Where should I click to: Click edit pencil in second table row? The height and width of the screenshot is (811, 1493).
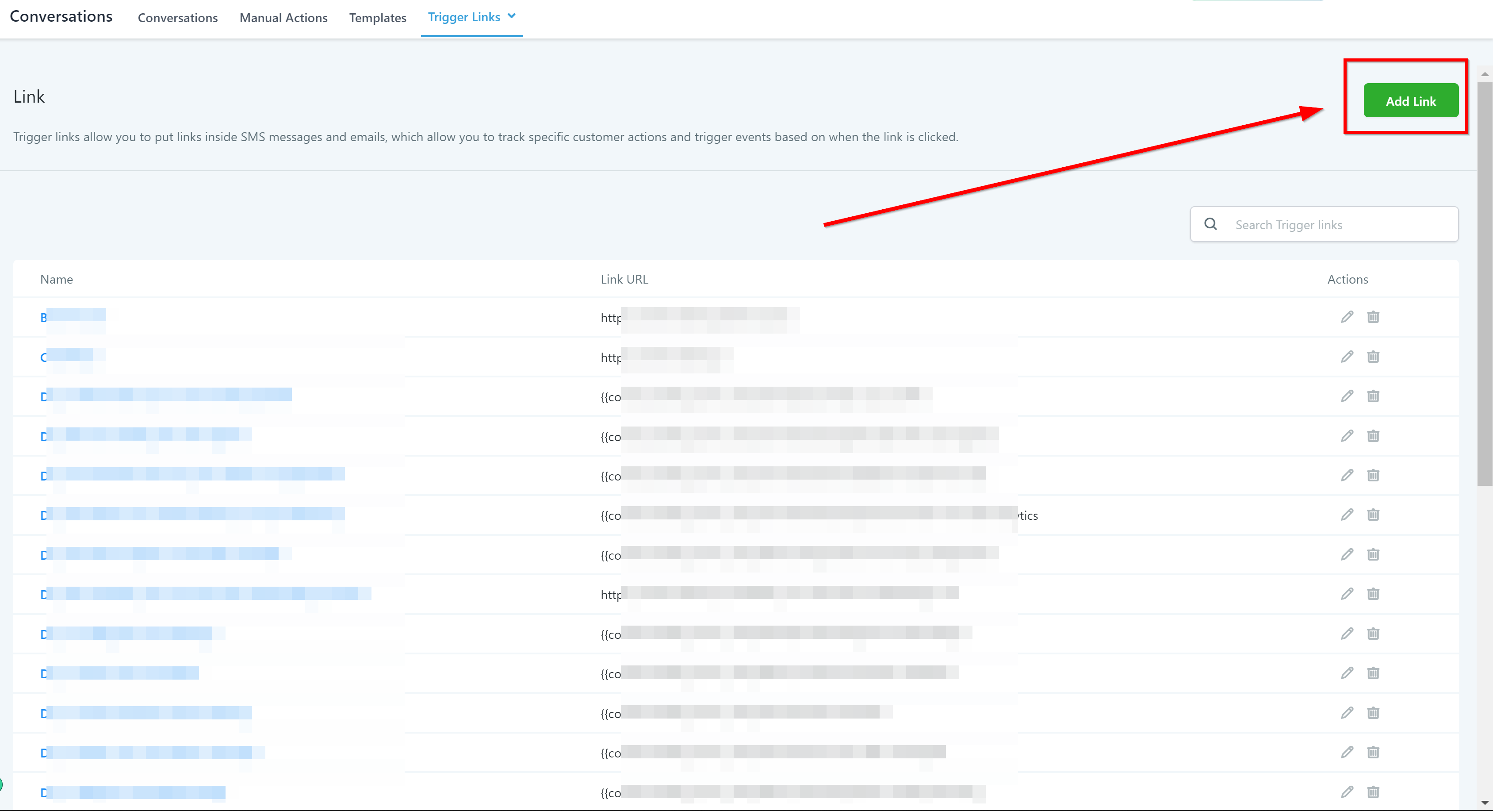tap(1347, 357)
